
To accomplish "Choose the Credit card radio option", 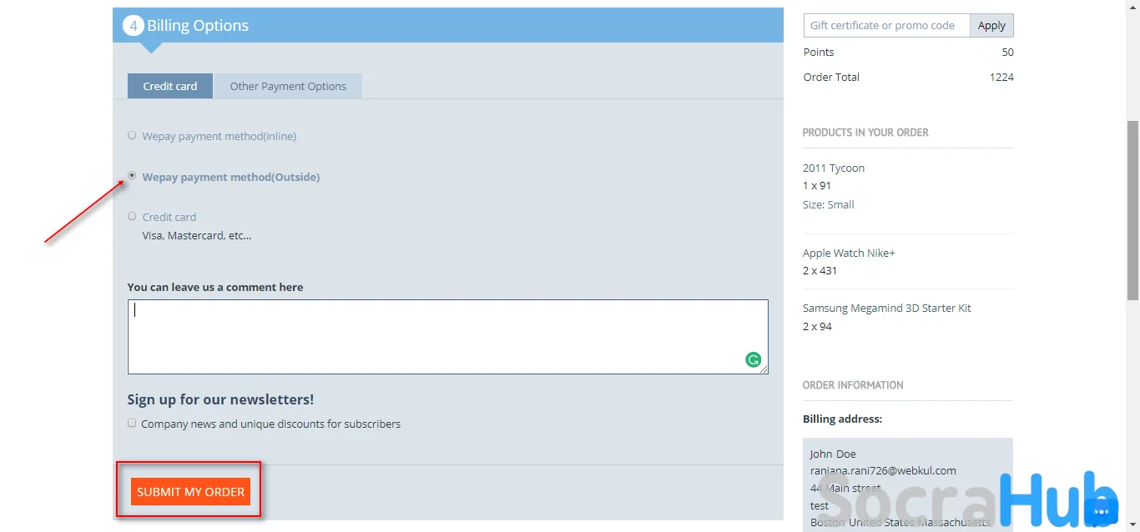I will [132, 216].
